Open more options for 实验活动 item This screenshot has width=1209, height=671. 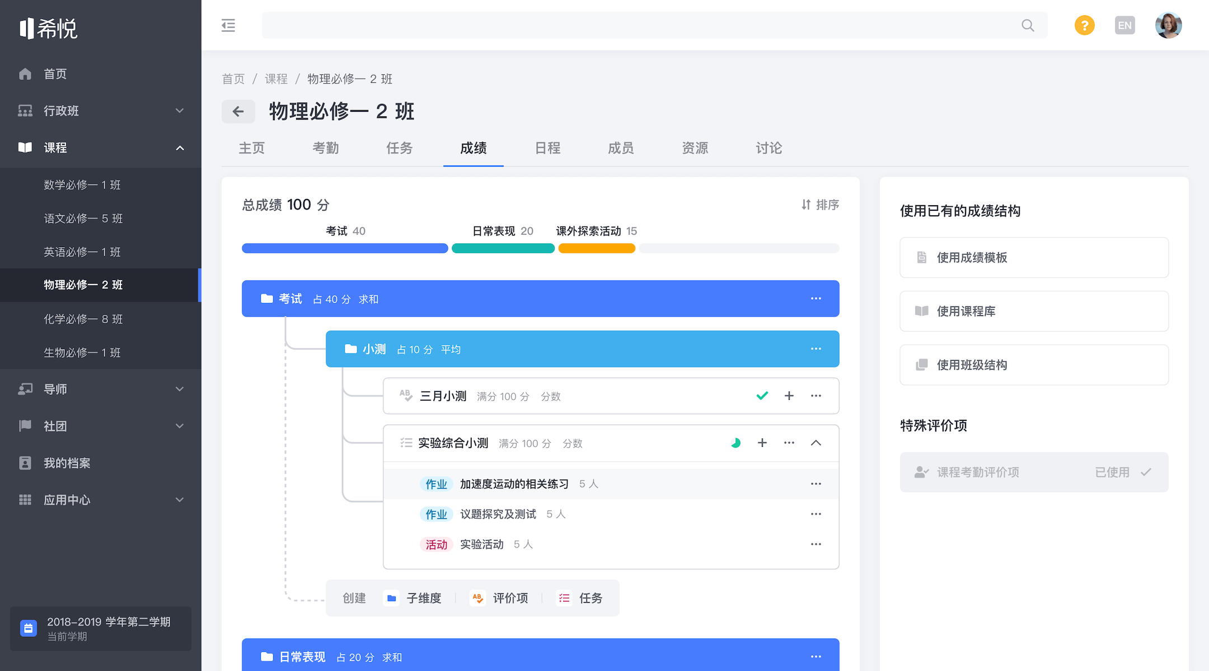click(x=816, y=544)
